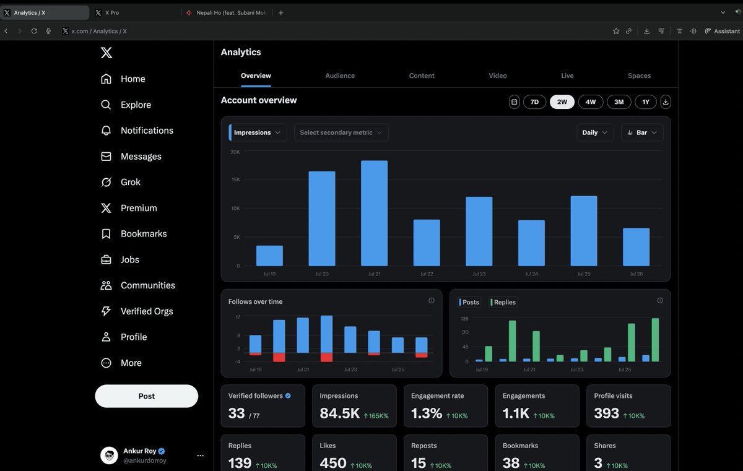Image resolution: width=743 pixels, height=471 pixels.
Task: Open the Engagement rate card
Action: tap(446, 406)
